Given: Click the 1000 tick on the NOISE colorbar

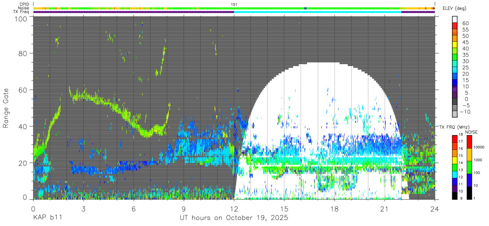Looking at the screenshot, I should coord(478,159).
